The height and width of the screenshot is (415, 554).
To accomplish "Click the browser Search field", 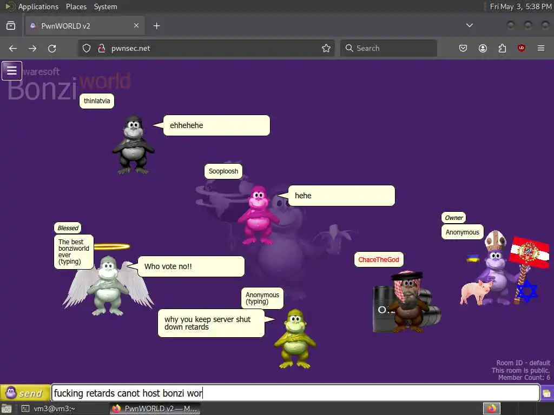I will (x=388, y=48).
